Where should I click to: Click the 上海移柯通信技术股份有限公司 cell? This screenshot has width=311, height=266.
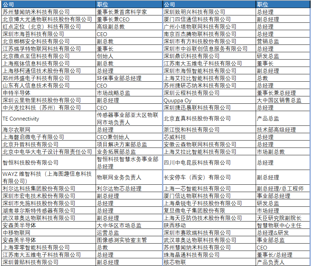click(48, 71)
